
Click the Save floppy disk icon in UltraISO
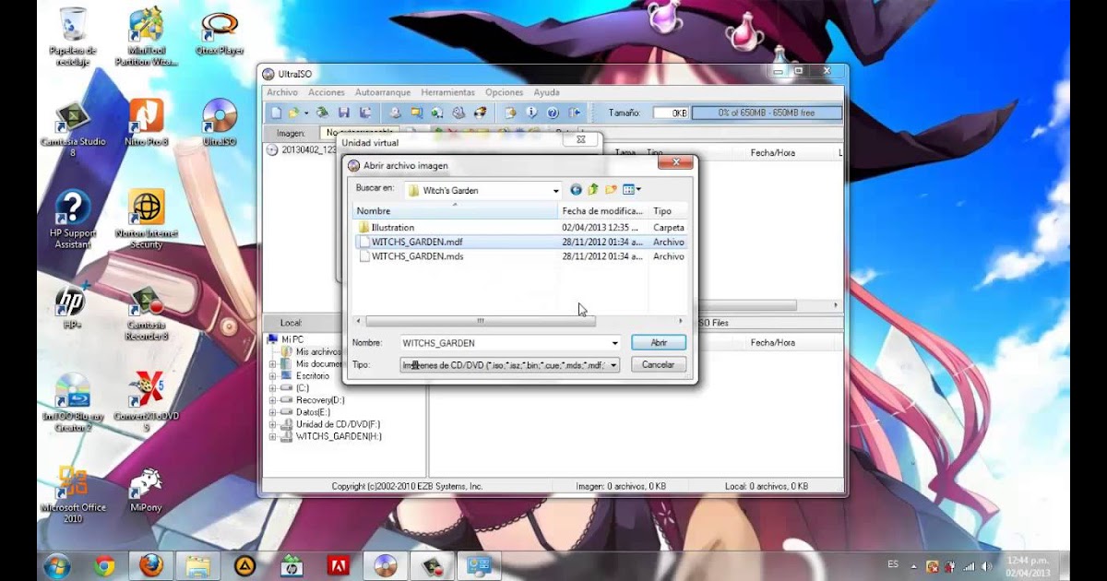click(x=343, y=113)
